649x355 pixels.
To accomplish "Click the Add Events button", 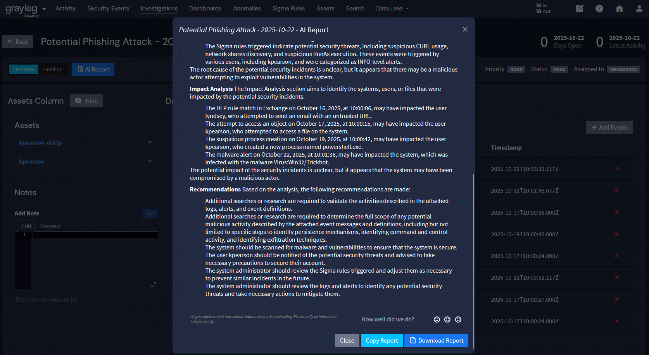I will pyautogui.click(x=609, y=127).
